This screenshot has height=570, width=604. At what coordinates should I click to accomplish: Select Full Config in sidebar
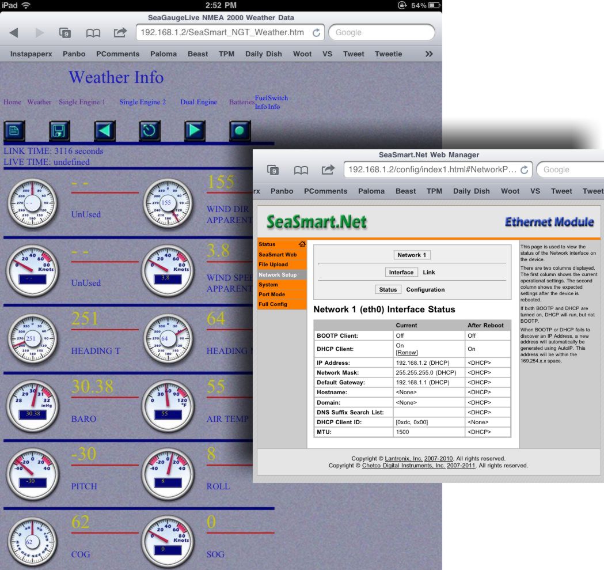coord(282,304)
